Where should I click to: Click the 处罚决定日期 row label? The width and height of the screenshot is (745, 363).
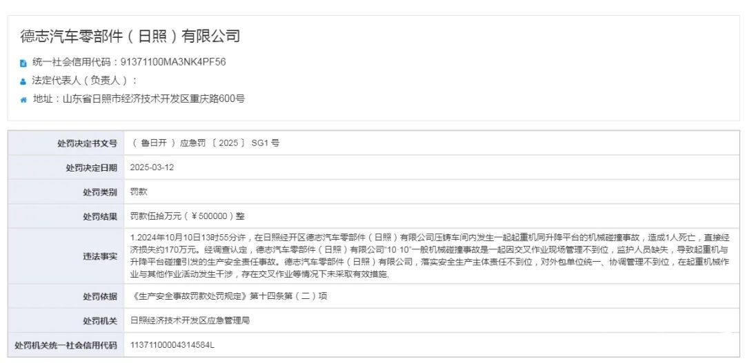(x=91, y=168)
